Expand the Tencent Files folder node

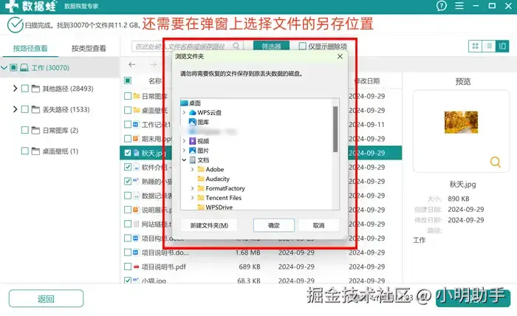193,198
